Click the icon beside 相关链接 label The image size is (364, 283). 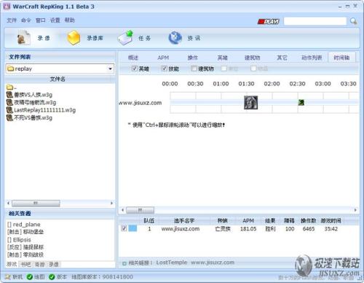pyautogui.click(x=124, y=263)
